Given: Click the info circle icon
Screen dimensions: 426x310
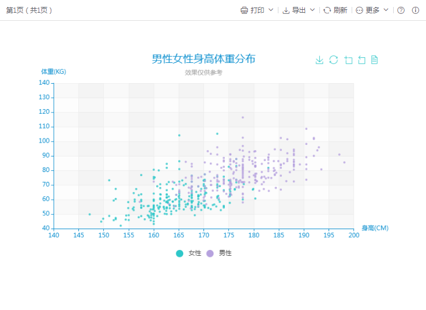Looking at the screenshot, I should (x=415, y=10).
